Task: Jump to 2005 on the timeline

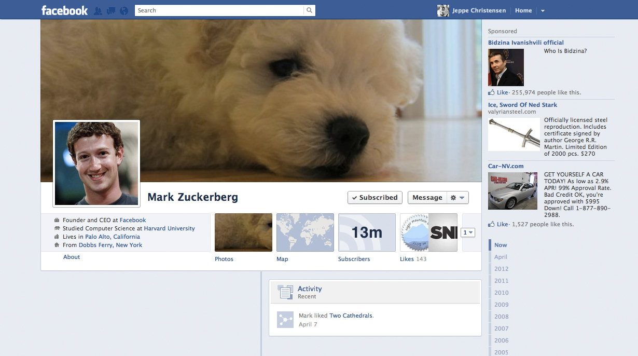Action: tap(501, 352)
